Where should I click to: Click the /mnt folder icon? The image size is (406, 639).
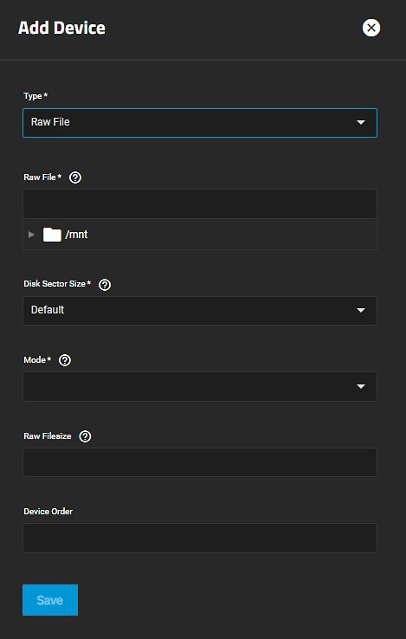(52, 235)
